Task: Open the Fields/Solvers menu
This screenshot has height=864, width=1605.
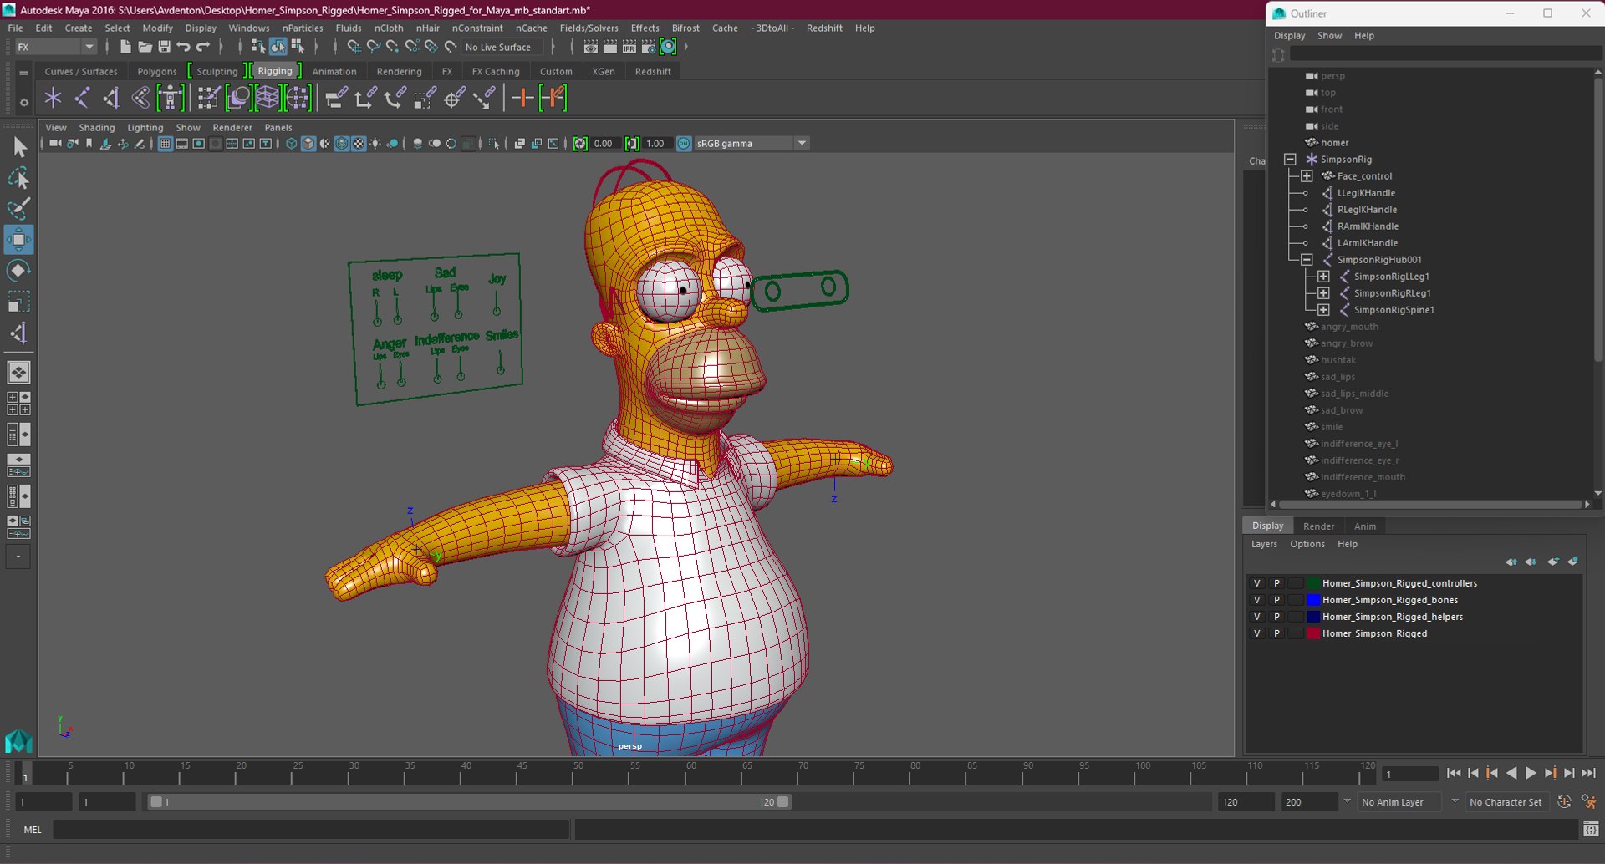Action: click(588, 28)
